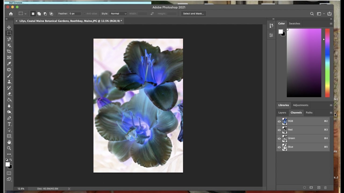The height and width of the screenshot is (193, 344).
Task: Open the Properties panel icon
Action: [x=271, y=35]
